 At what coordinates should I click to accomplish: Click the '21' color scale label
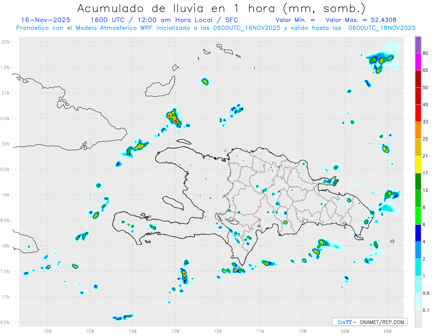pos(426,156)
